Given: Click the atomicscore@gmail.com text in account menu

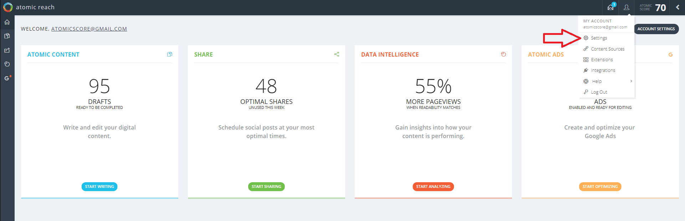Looking at the screenshot, I should coord(605,27).
